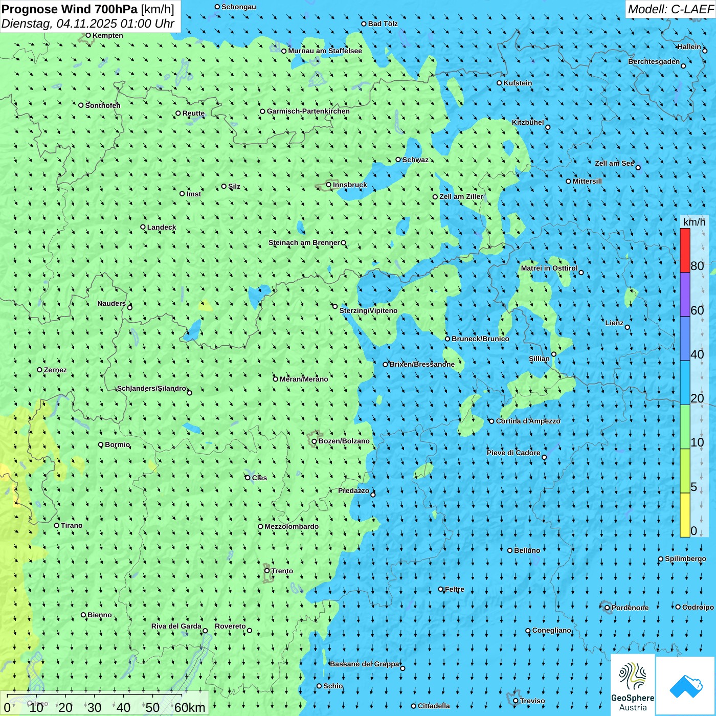Click the Brixen/Bressanone label

422,364
